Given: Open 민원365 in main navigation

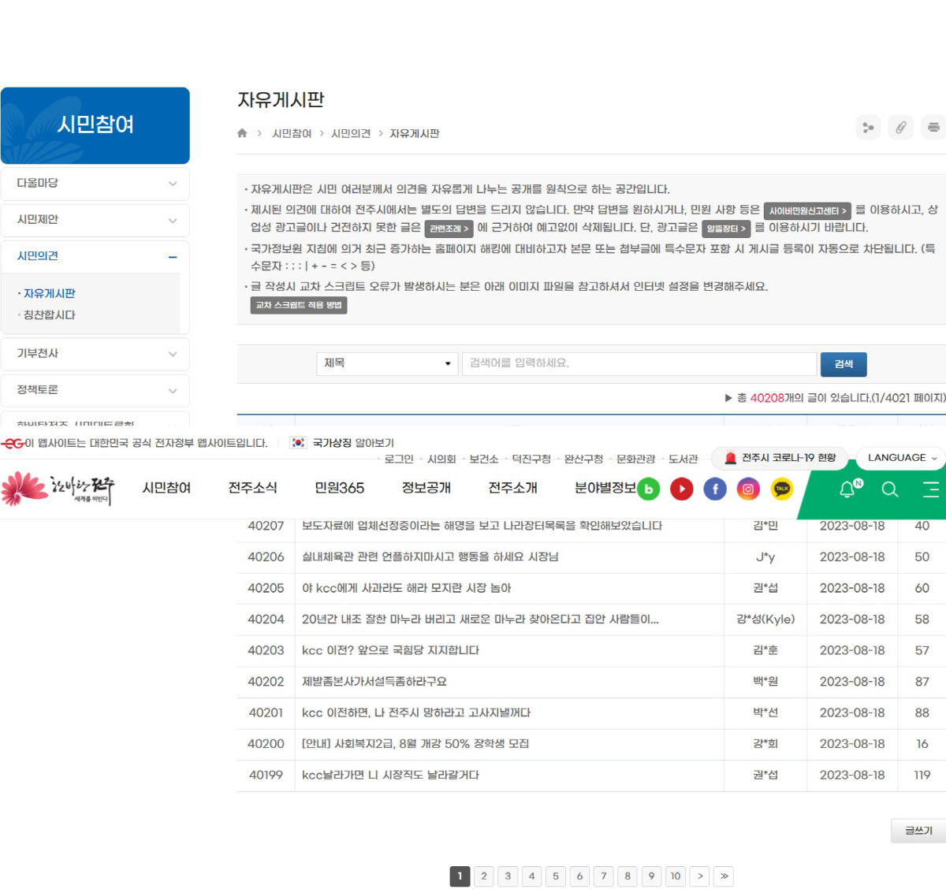Looking at the screenshot, I should click(x=339, y=488).
